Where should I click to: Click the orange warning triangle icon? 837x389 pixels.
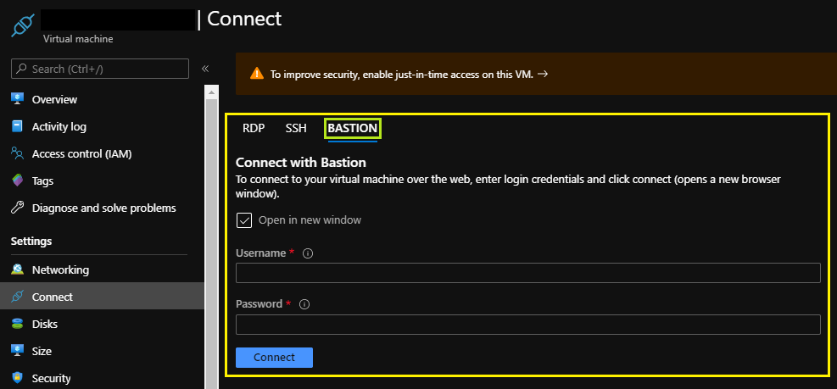point(257,74)
